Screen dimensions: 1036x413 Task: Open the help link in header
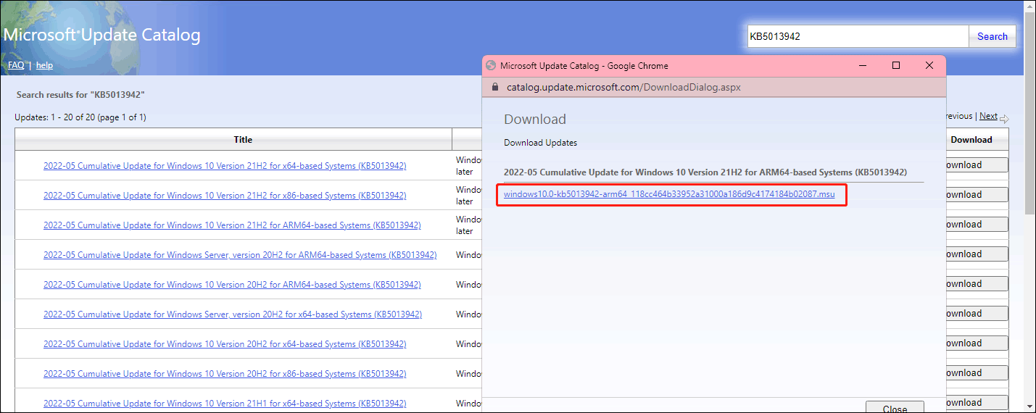(44, 65)
